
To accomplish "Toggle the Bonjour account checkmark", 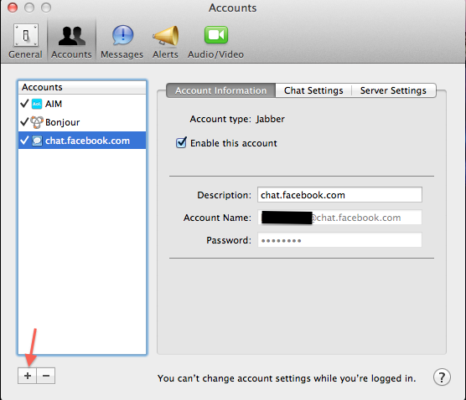I will pyautogui.click(x=24, y=121).
